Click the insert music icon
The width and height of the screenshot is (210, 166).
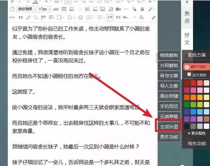point(111,9)
